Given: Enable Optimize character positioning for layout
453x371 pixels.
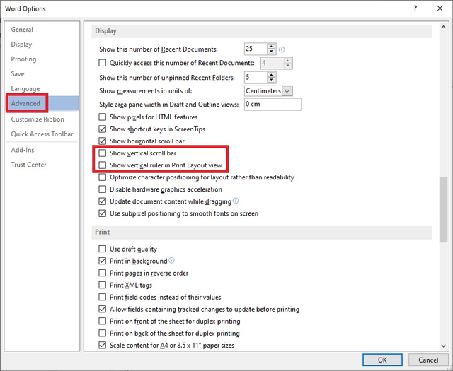Looking at the screenshot, I should 102,177.
